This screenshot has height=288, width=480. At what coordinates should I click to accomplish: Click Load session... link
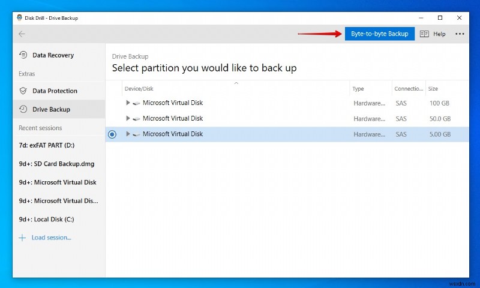pyautogui.click(x=52, y=238)
